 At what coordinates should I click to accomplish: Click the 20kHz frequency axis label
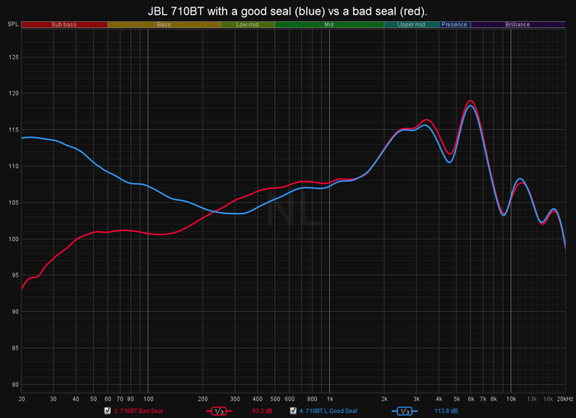pyautogui.click(x=563, y=398)
